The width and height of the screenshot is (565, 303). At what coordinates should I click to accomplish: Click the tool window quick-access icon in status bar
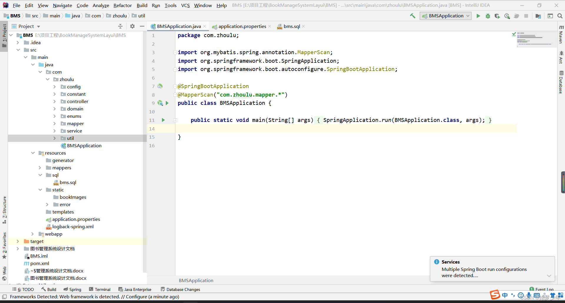coord(4,297)
